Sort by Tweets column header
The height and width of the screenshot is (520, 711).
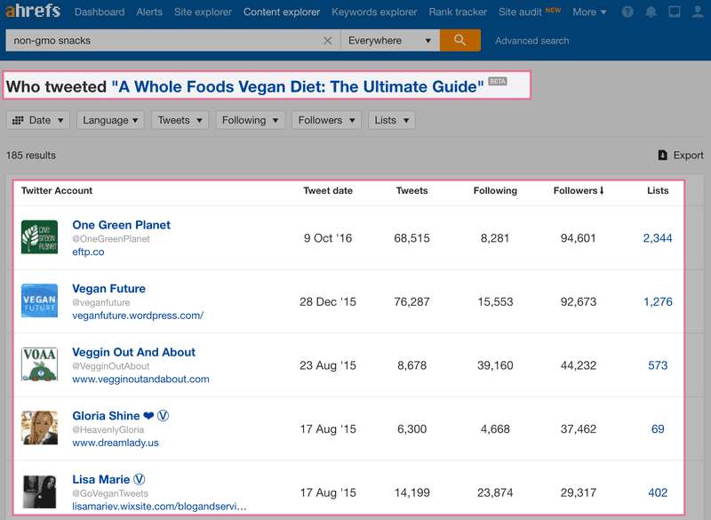pos(411,190)
